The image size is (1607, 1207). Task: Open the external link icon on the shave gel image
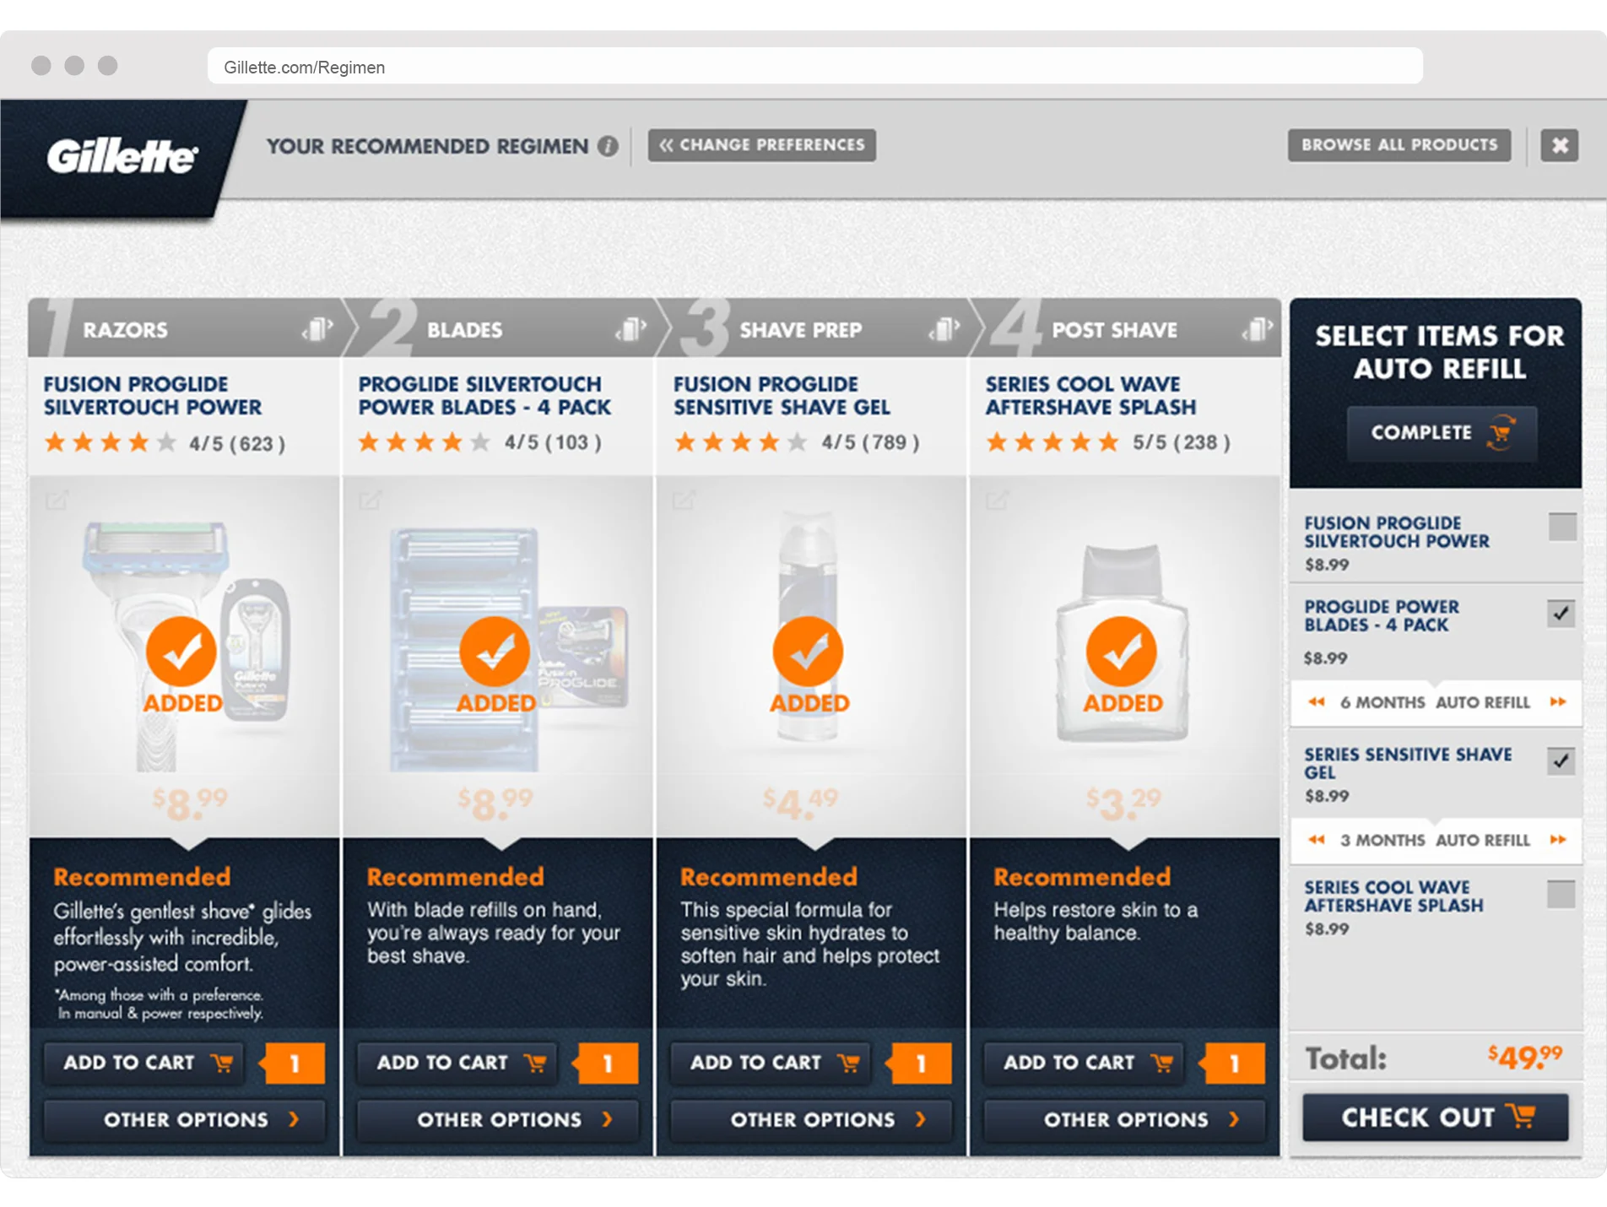click(684, 501)
